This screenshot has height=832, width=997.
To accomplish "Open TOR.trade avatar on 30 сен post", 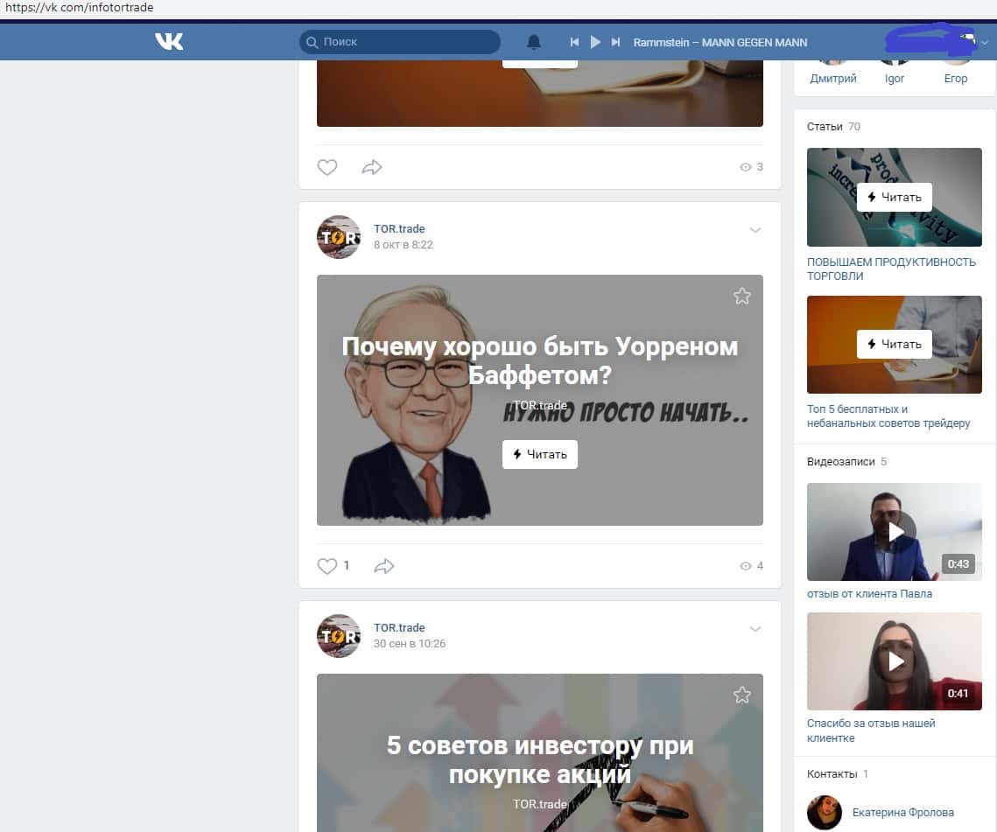I will click(338, 636).
